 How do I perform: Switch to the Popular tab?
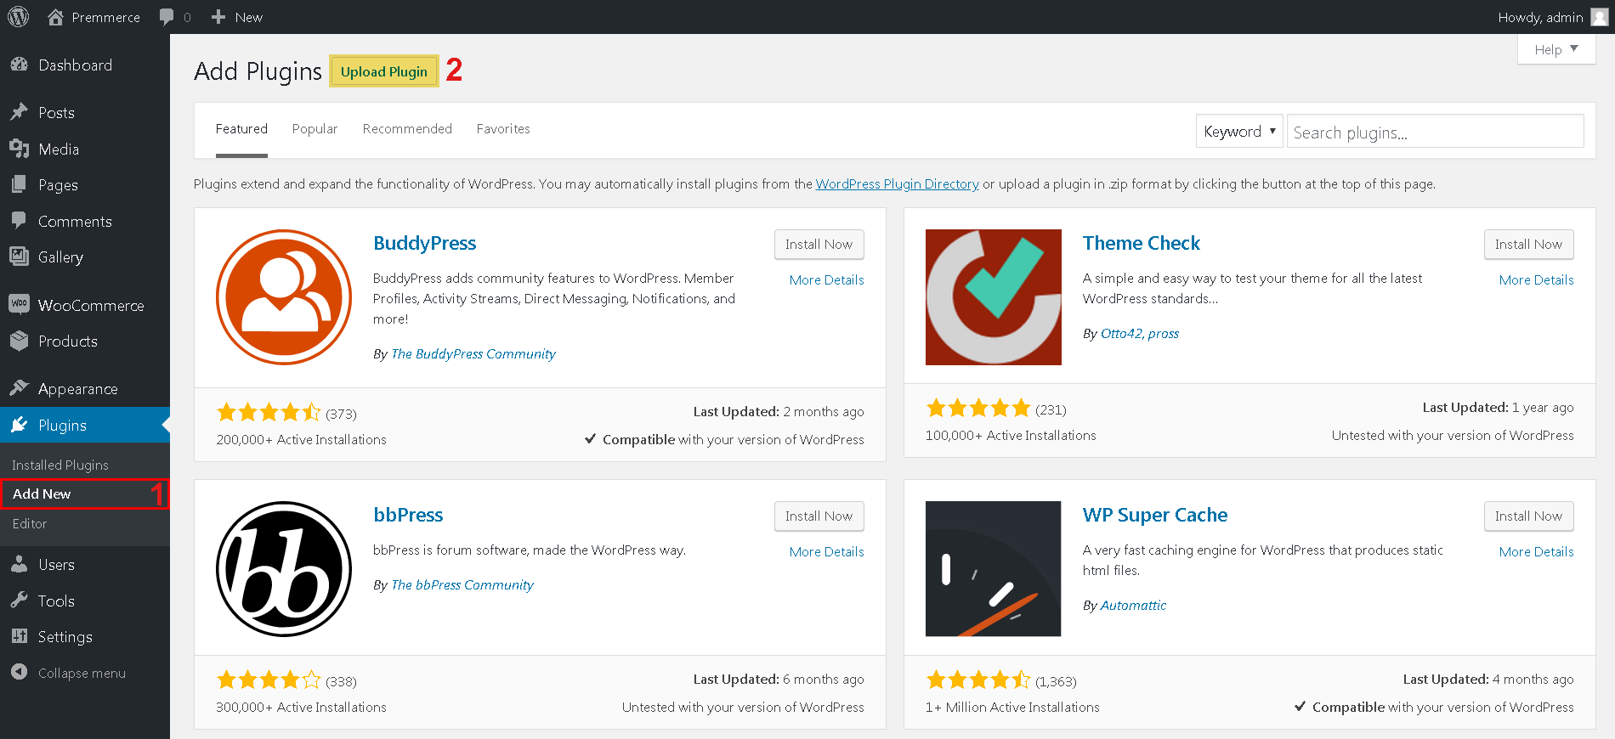[314, 129]
